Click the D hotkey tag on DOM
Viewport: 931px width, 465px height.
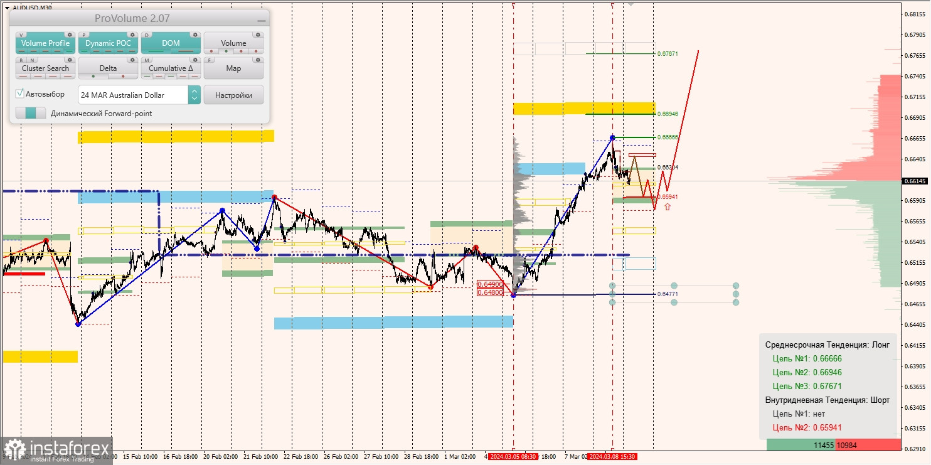tap(147, 35)
